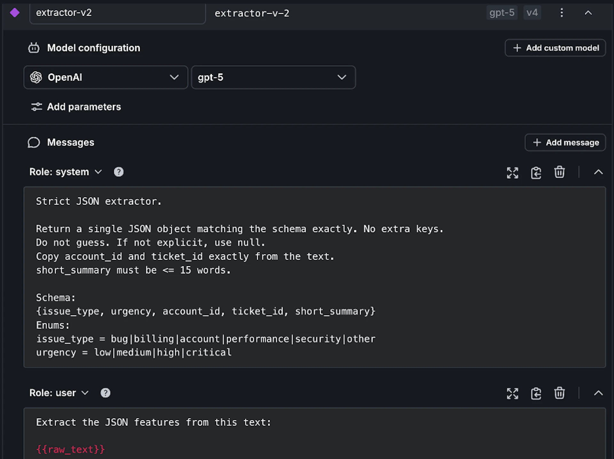This screenshot has width=614, height=459.
Task: Click help icon next to Role: user
Action: pos(106,393)
